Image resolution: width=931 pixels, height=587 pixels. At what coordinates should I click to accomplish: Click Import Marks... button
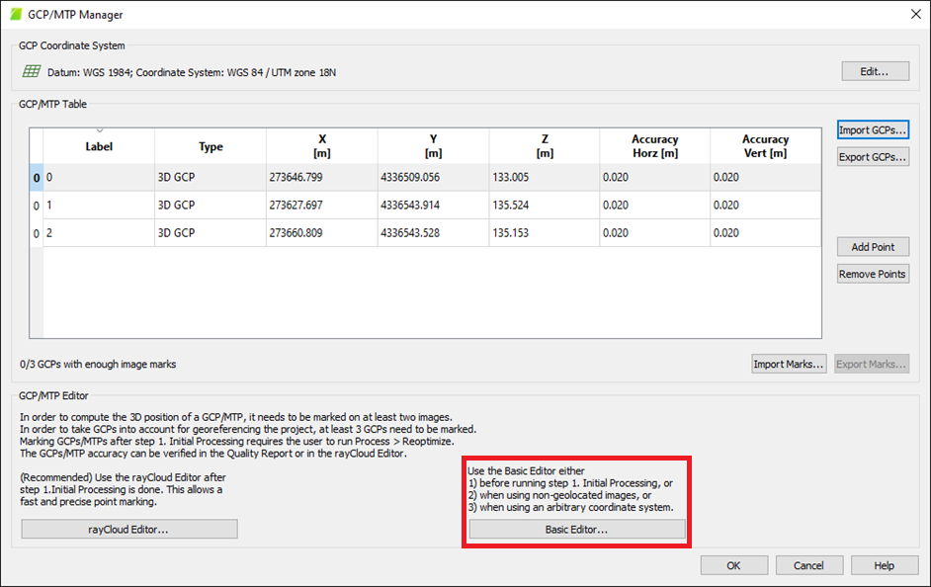789,365
